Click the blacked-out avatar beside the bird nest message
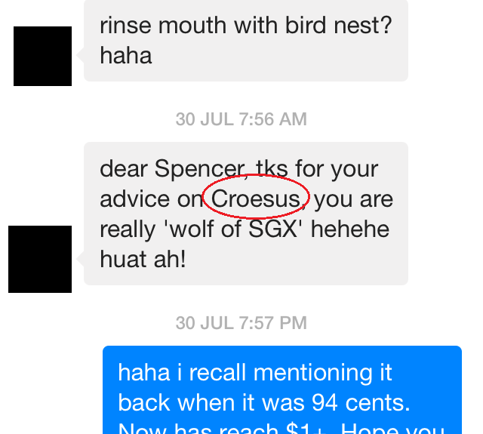 click(x=42, y=56)
